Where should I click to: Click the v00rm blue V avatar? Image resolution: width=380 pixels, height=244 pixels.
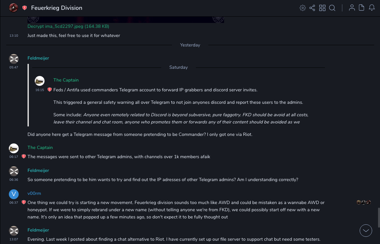[14, 194]
